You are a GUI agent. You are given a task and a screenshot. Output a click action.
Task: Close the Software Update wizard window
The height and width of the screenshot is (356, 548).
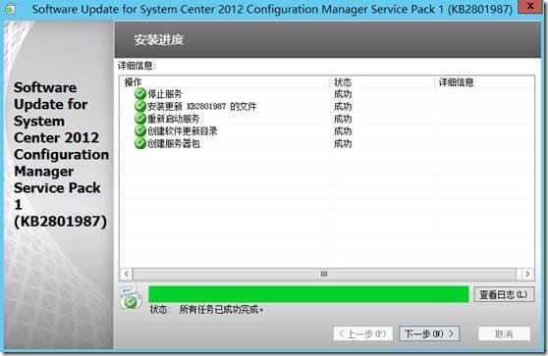click(x=530, y=6)
